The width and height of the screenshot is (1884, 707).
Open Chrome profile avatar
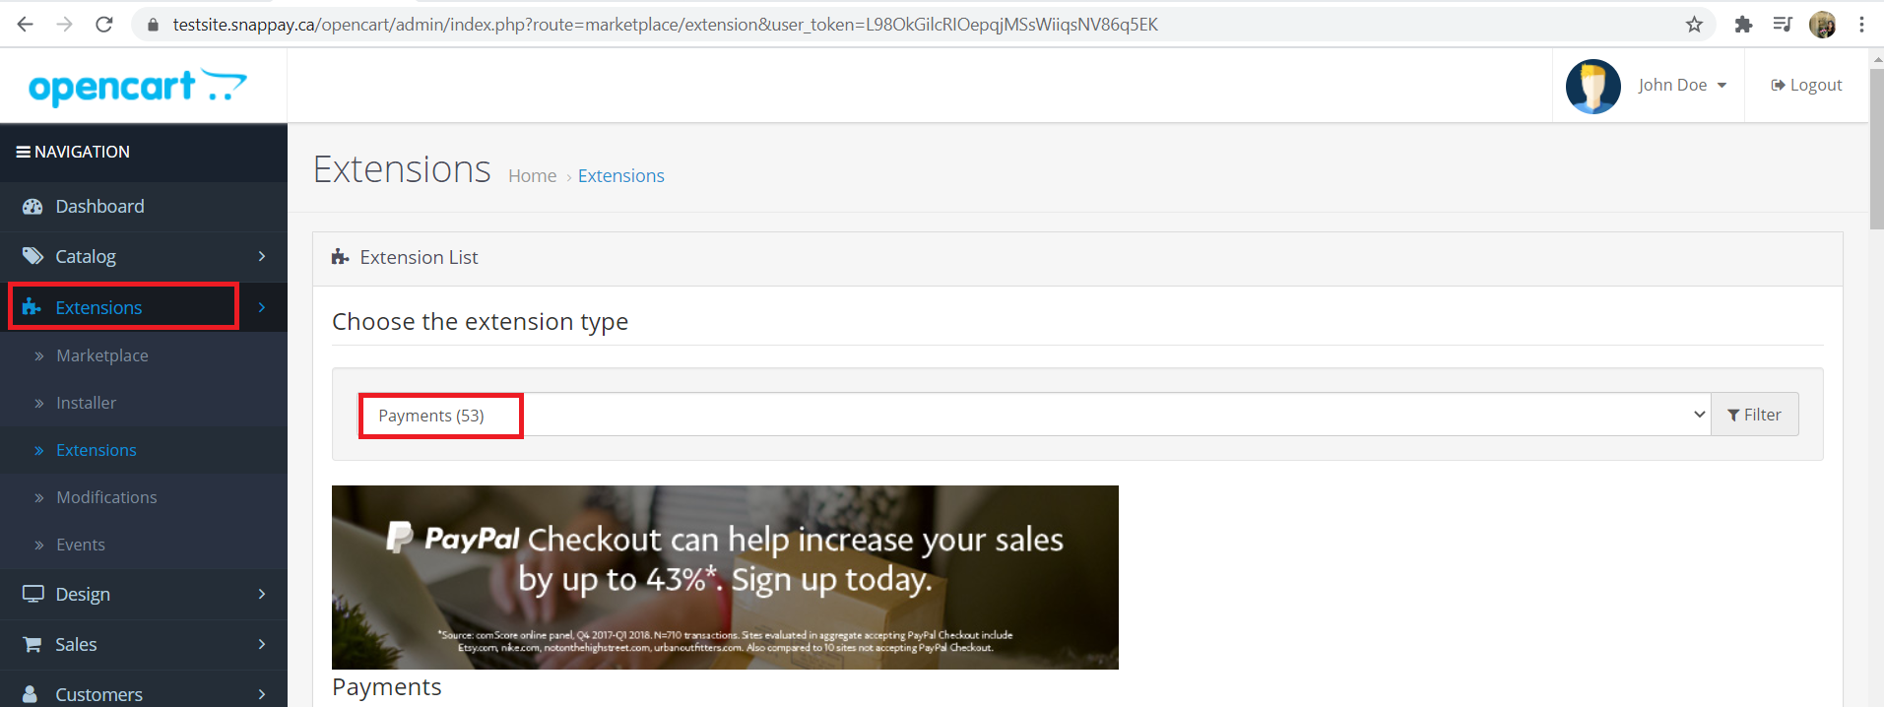pos(1822,25)
